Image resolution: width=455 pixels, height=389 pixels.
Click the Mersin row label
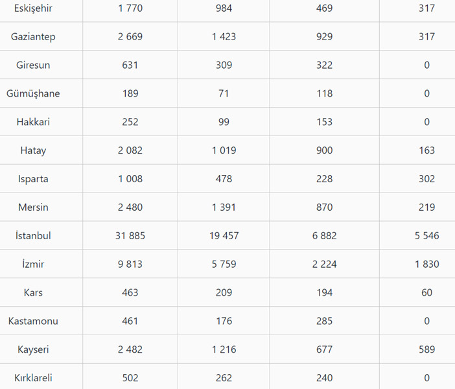pos(33,207)
